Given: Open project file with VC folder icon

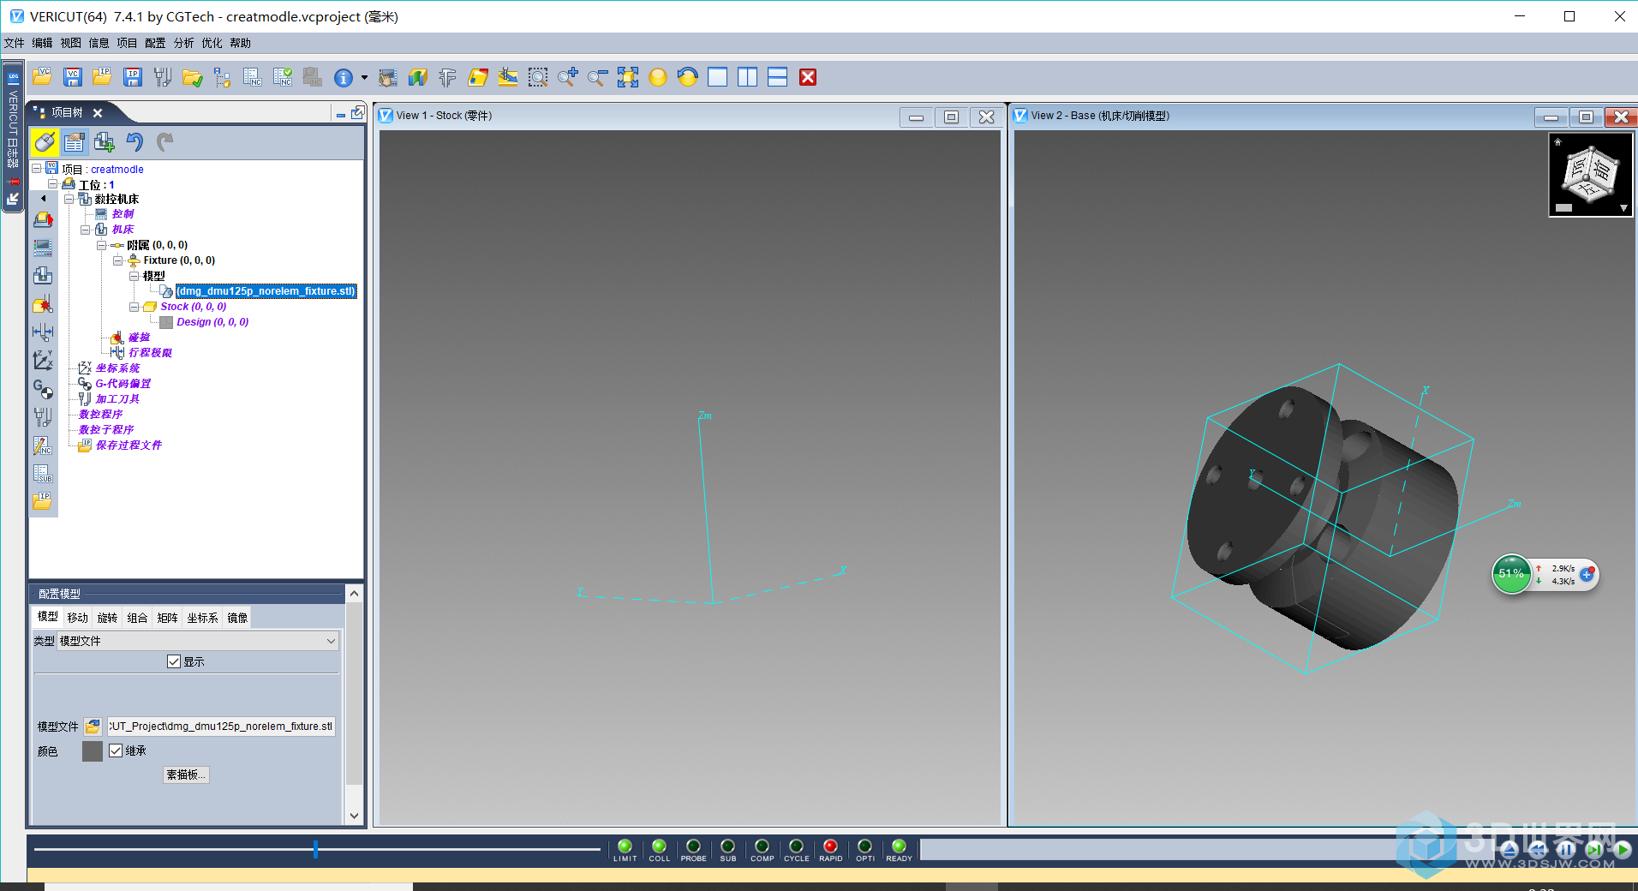Looking at the screenshot, I should pos(42,77).
